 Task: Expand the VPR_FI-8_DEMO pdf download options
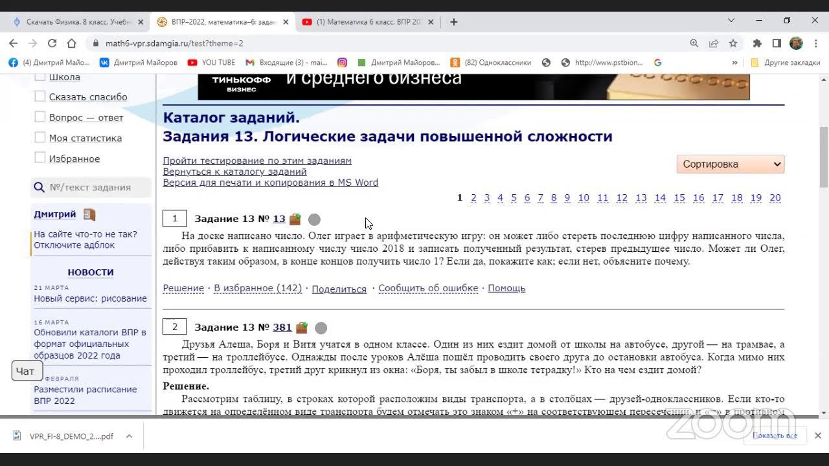coord(129,436)
